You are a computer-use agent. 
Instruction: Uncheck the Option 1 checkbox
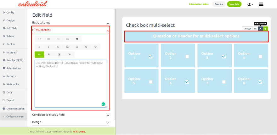(x=150, y=57)
